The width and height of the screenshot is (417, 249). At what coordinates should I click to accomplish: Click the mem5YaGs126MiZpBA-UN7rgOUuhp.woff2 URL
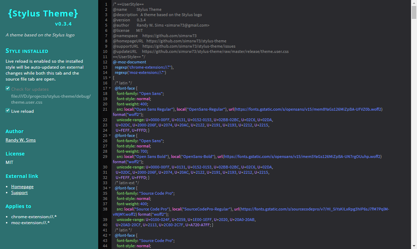(302, 156)
